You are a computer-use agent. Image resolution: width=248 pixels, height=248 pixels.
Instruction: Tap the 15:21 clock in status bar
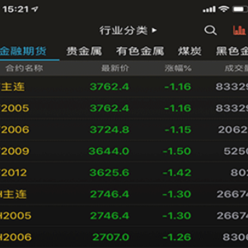(16, 9)
